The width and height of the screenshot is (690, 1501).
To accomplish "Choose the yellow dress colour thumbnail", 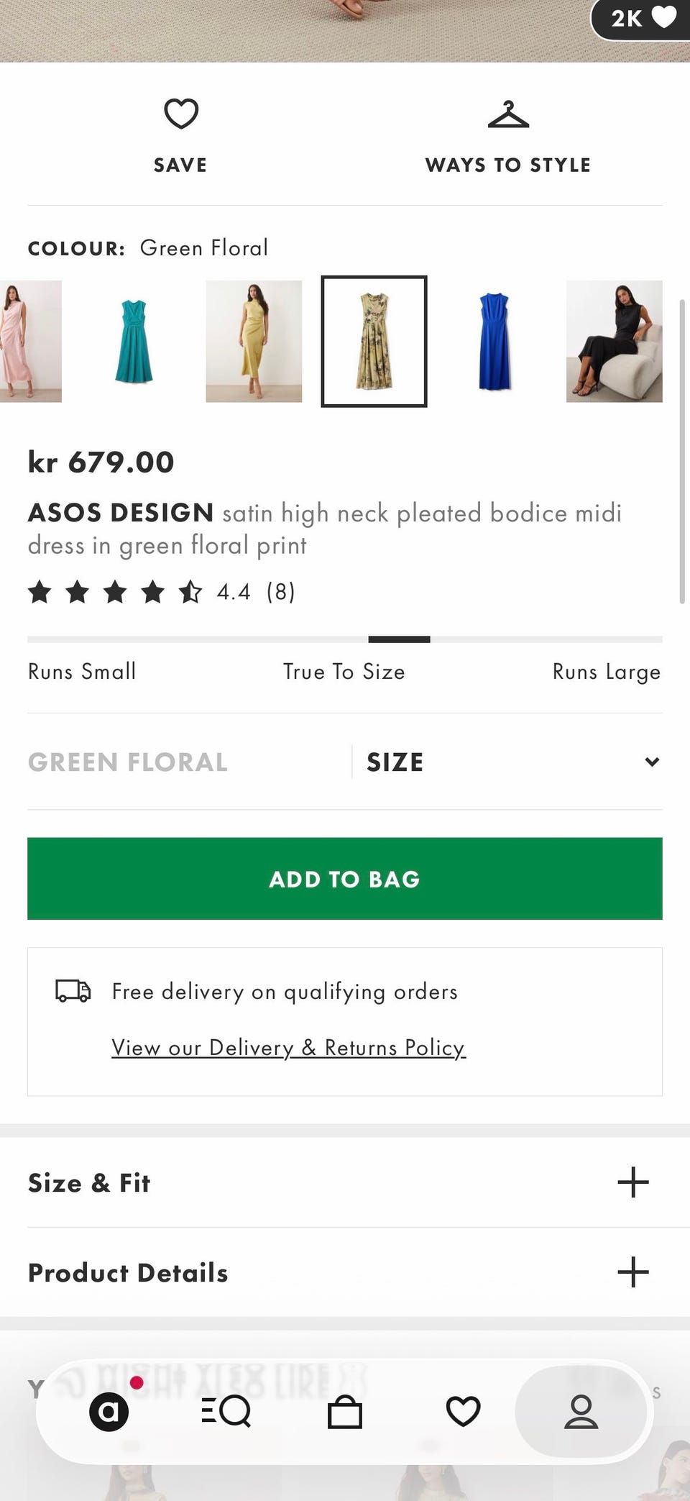I will coord(254,342).
